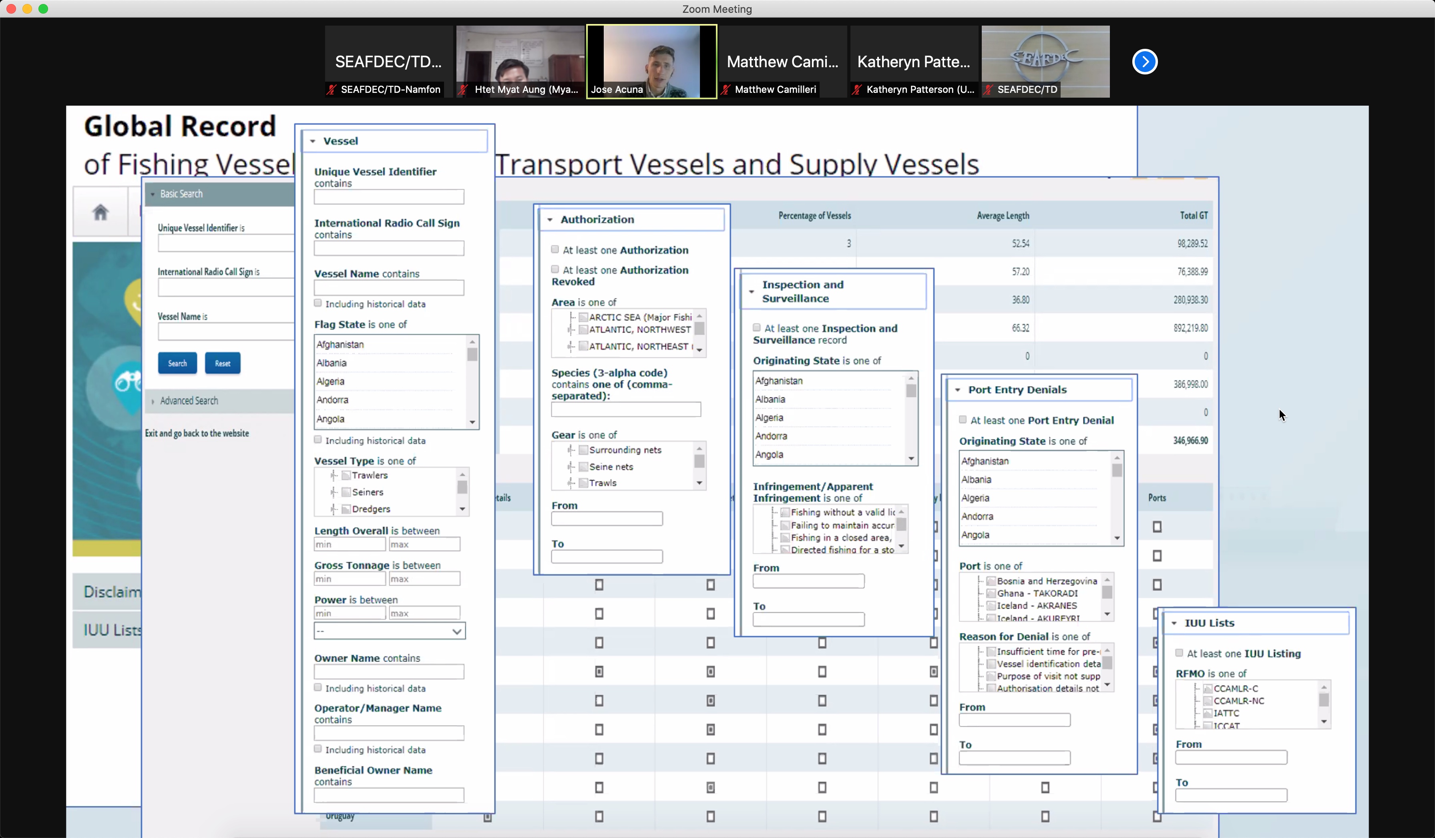Expand the Advanced Search section
Image resolution: width=1435 pixels, height=838 pixels.
pyautogui.click(x=189, y=401)
